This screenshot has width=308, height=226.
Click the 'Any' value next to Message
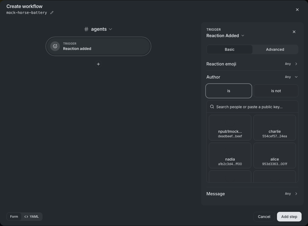(288, 194)
